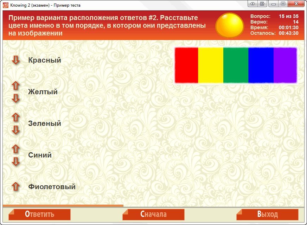Click the blue stripe in the image
Image resolution: width=307 pixels, height=225 pixels.
pos(261,65)
